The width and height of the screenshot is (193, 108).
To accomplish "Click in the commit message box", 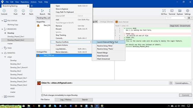I will click(116, 89).
